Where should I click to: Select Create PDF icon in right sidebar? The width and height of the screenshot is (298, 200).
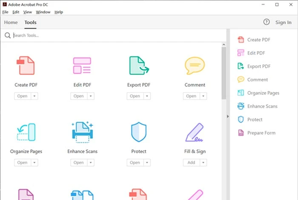coord(241,40)
